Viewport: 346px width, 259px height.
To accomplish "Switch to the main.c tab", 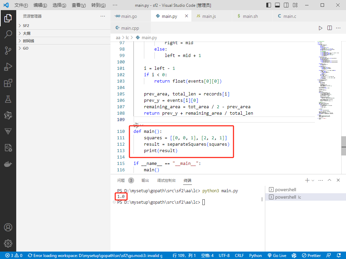I will pyautogui.click(x=293, y=16).
